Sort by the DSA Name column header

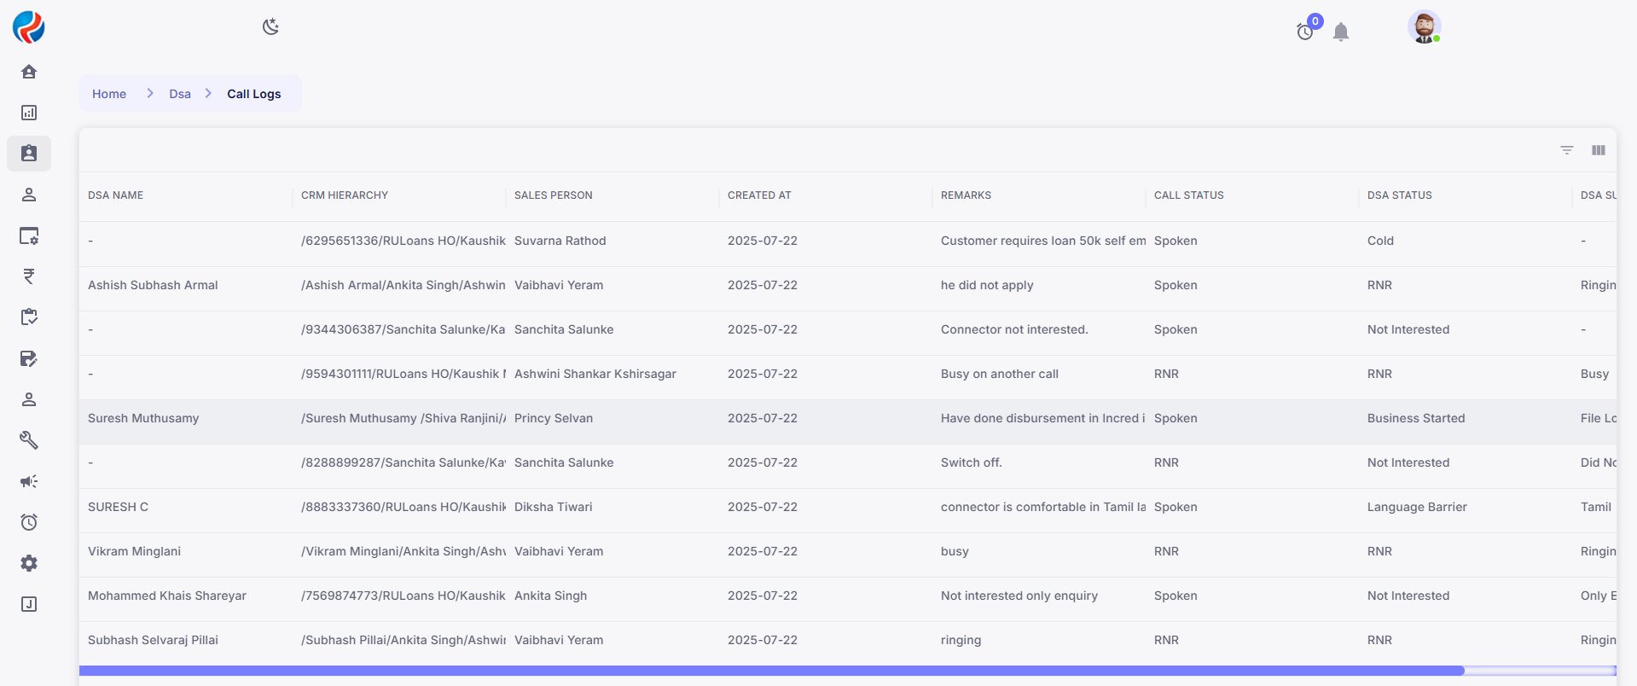[115, 195]
